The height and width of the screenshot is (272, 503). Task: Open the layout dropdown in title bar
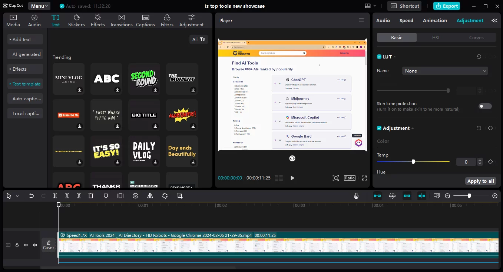click(370, 6)
